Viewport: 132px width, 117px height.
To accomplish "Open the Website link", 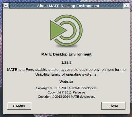I will tap(66, 82).
